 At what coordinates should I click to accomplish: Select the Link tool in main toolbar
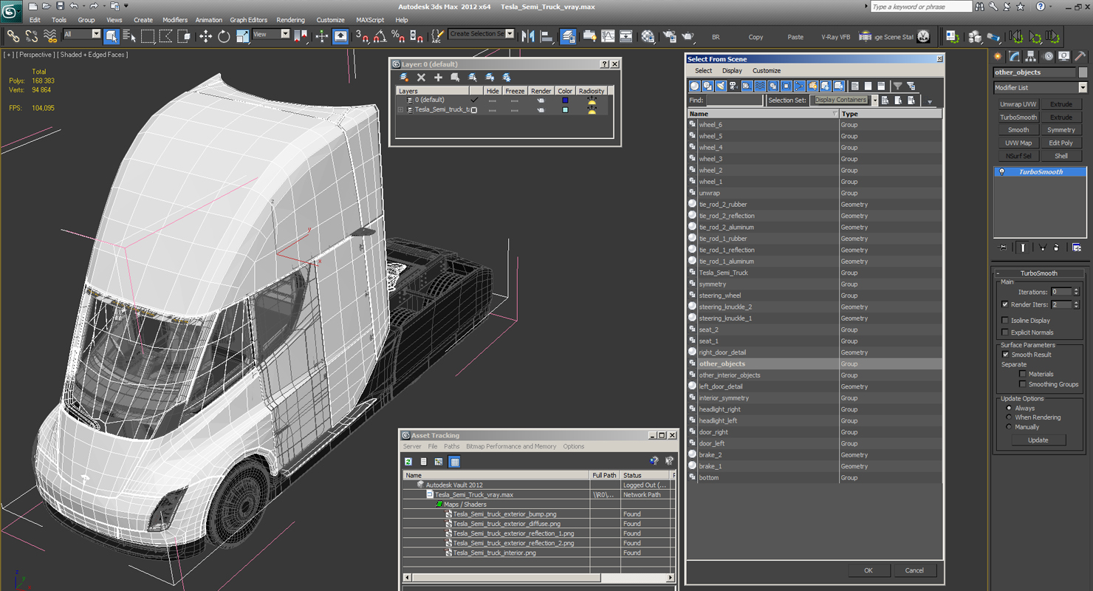coord(13,35)
